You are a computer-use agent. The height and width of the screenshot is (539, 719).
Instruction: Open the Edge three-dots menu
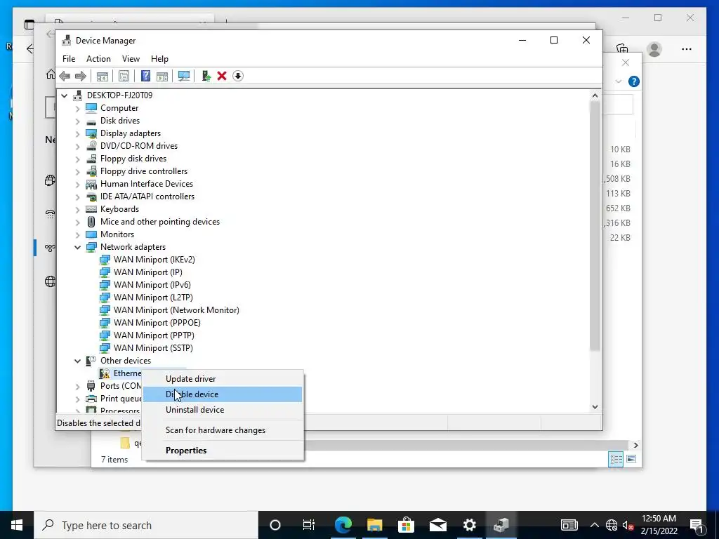point(687,49)
